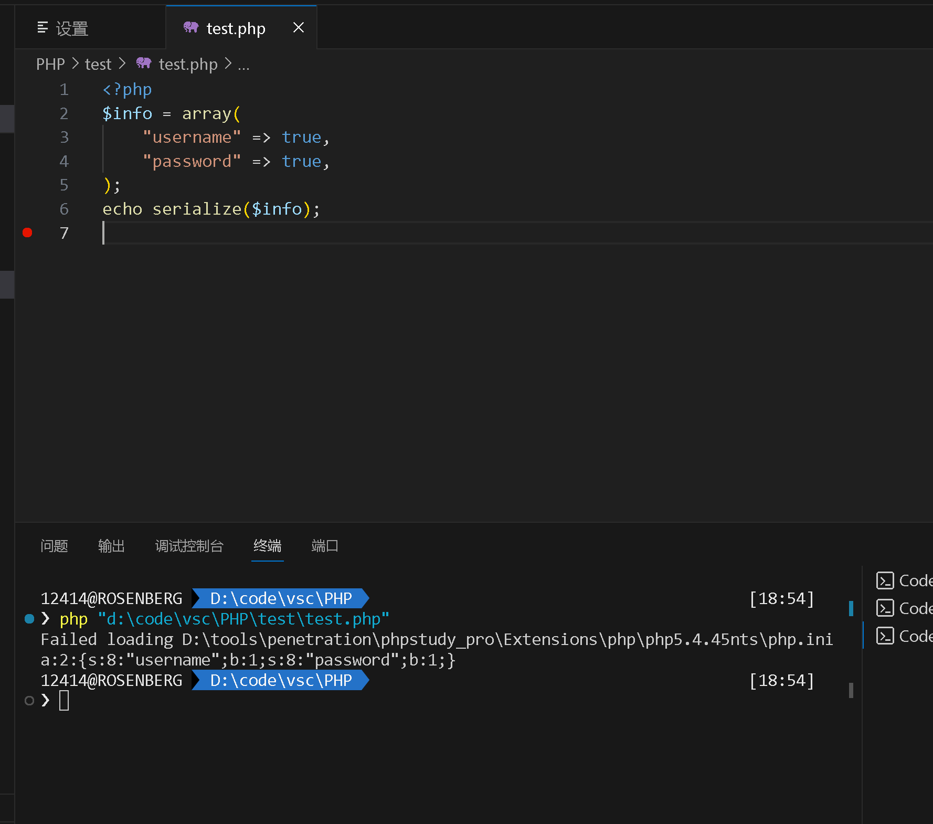Click the php.ini path in terminal error

[x=507, y=639]
